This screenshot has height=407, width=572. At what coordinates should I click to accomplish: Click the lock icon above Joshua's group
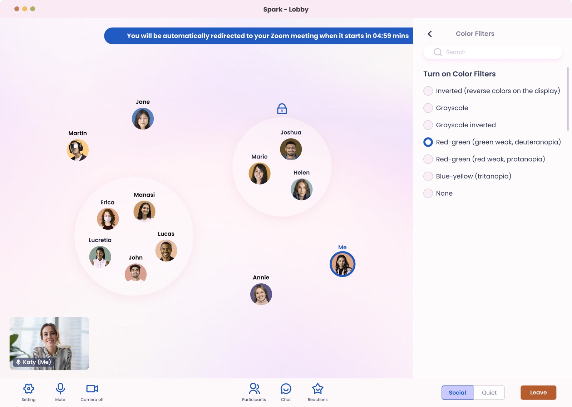coord(282,108)
